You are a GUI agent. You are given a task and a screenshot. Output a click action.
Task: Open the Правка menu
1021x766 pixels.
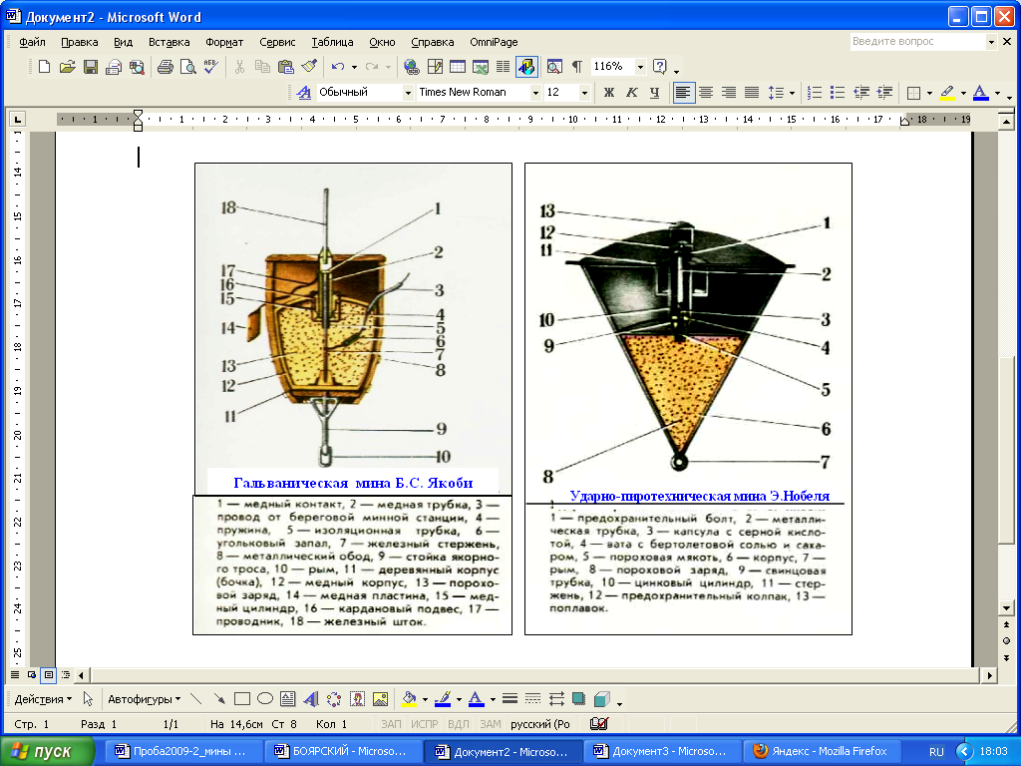click(x=80, y=42)
